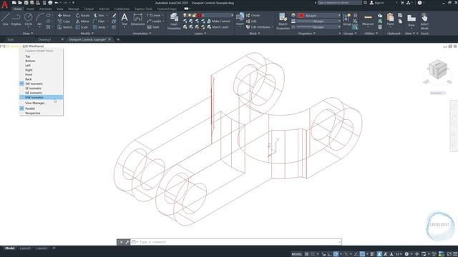Click the Dimension tool

(137, 19)
